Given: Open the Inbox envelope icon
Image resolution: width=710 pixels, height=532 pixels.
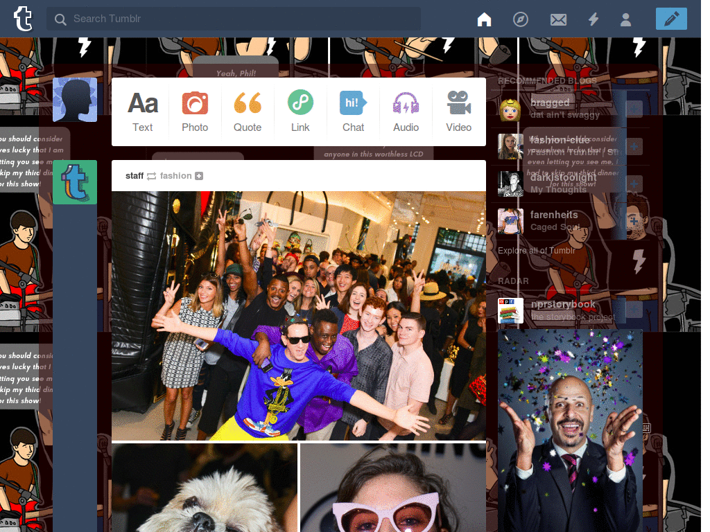Looking at the screenshot, I should point(558,19).
